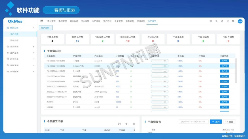Open the 安灯呼叫 top menu
The height and width of the screenshot is (139, 248).
coord(107,21)
